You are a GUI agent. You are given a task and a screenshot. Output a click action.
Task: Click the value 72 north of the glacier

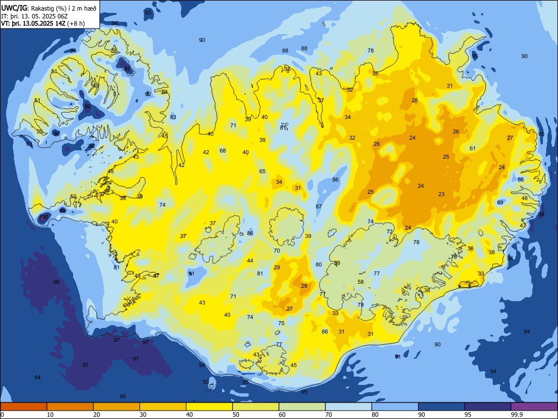[x=389, y=232]
